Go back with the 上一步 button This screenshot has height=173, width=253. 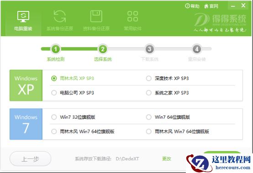point(30,159)
